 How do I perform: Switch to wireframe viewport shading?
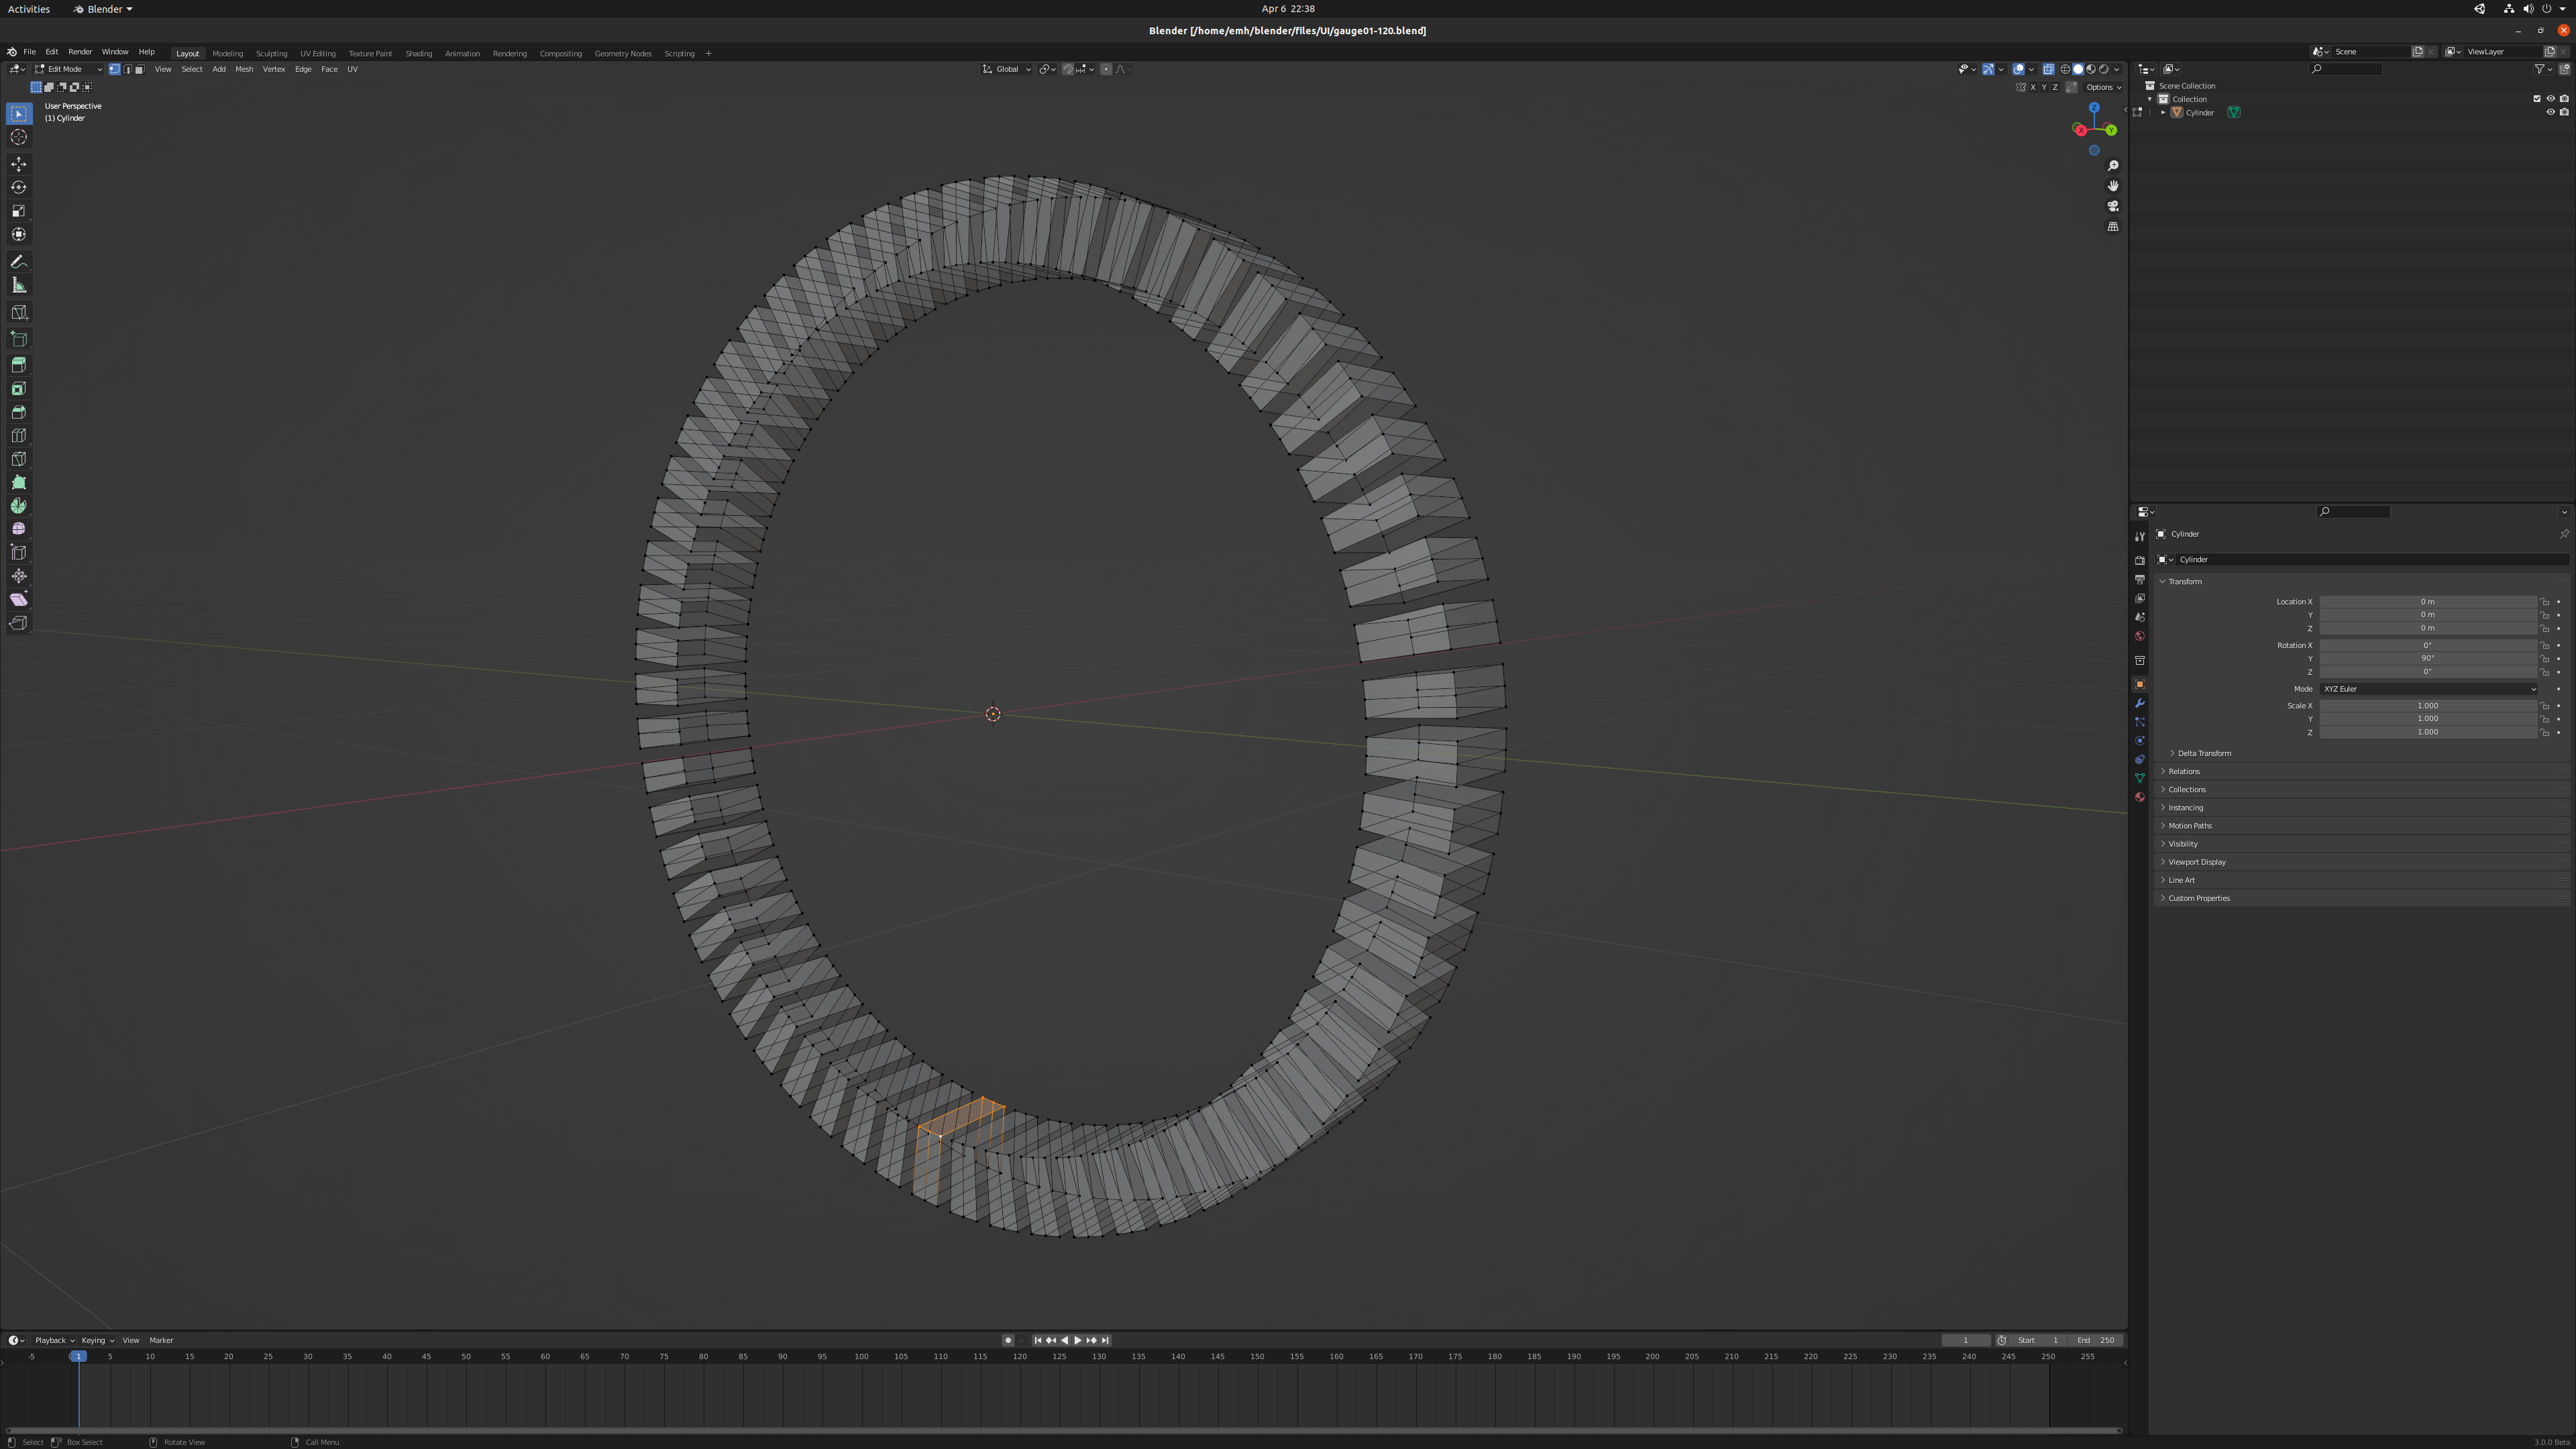(2065, 69)
